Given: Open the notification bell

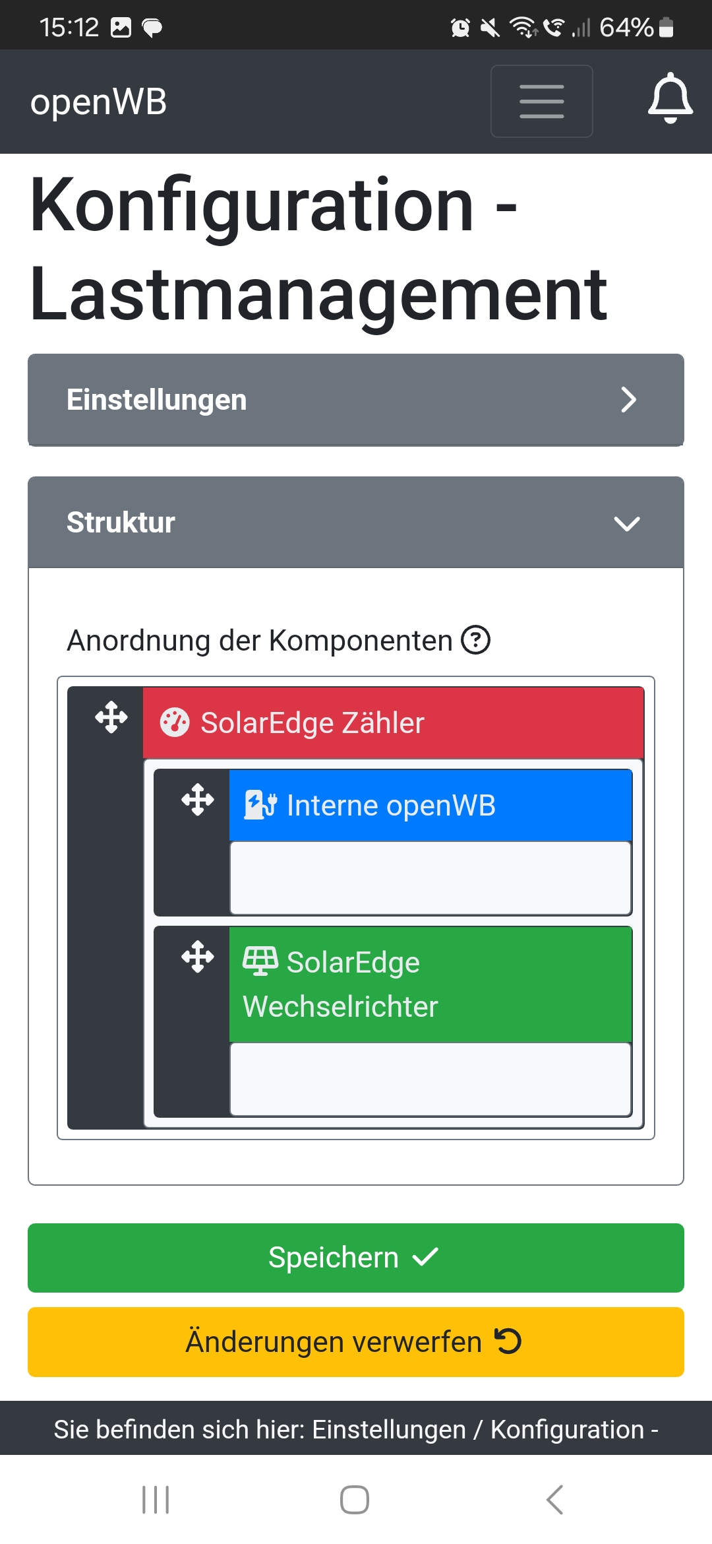Looking at the screenshot, I should pos(670,99).
